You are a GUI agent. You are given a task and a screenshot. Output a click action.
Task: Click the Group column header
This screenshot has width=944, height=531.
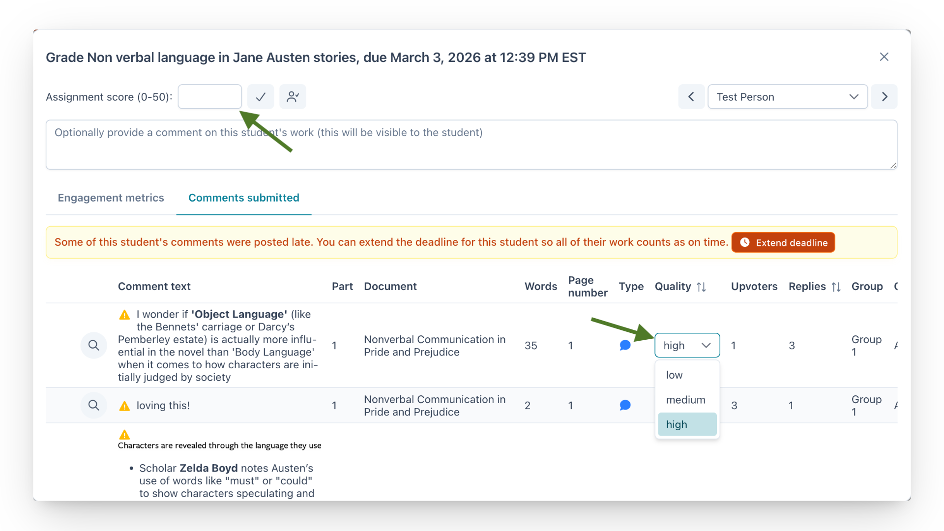(867, 287)
